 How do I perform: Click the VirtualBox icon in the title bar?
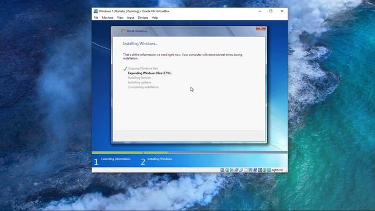(96, 11)
